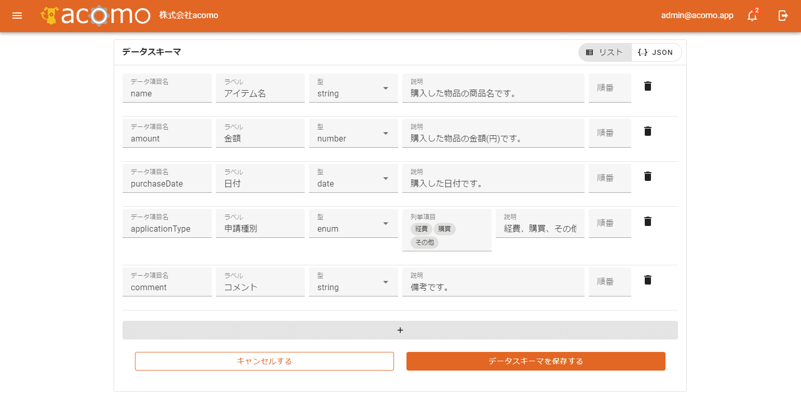The width and height of the screenshot is (801, 397).
Task: Delete the amount field row
Action: (647, 131)
